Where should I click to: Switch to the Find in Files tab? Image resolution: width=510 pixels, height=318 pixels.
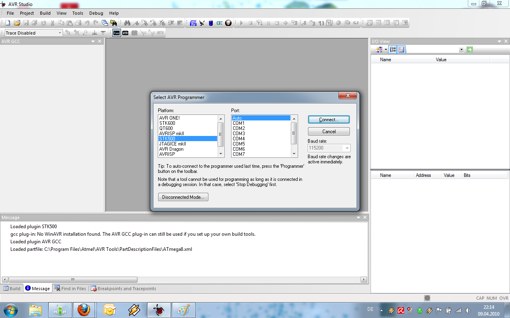[x=70, y=289]
